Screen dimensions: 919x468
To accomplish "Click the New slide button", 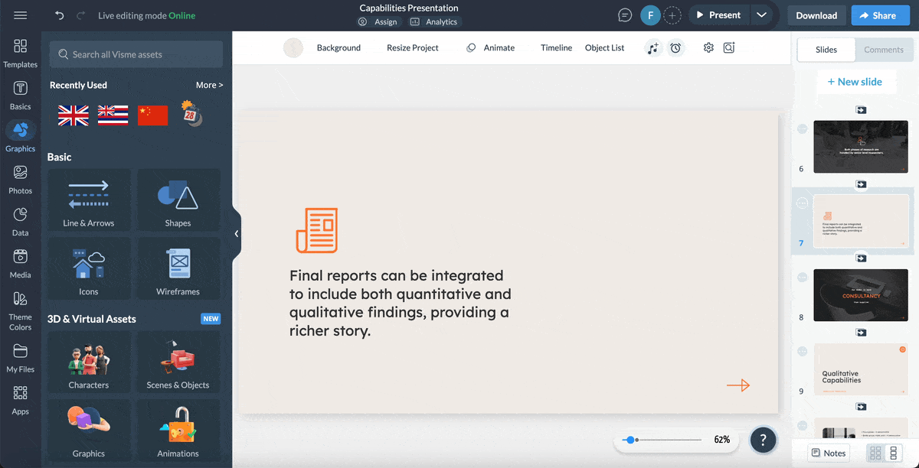I will pyautogui.click(x=856, y=81).
